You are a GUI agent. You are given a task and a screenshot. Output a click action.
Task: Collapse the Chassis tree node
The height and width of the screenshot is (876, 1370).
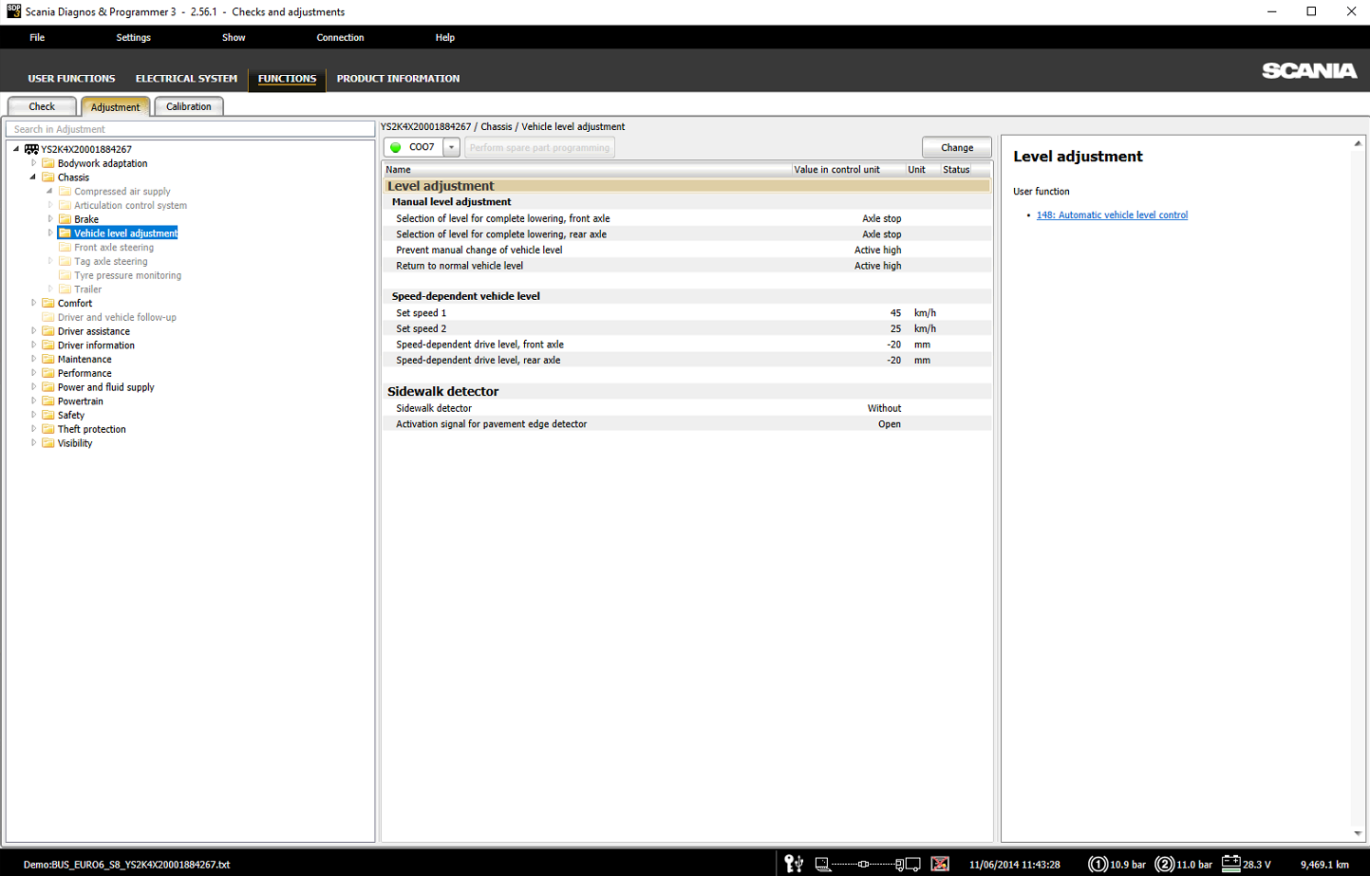pos(33,177)
